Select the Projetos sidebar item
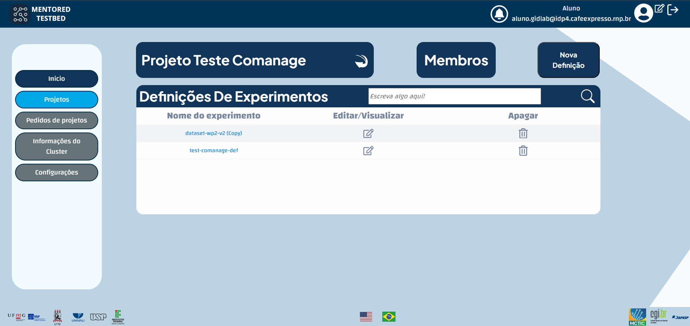 click(x=56, y=99)
